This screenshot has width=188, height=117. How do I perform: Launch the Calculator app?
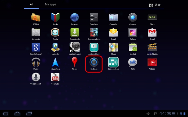tap(94, 19)
